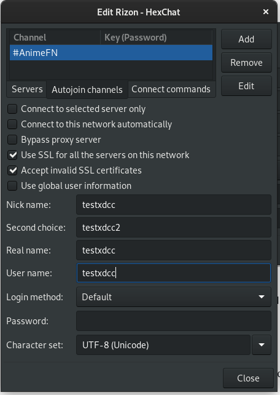Disable Accept invalid SSL certificates
This screenshot has height=395, width=280.
[12, 170]
